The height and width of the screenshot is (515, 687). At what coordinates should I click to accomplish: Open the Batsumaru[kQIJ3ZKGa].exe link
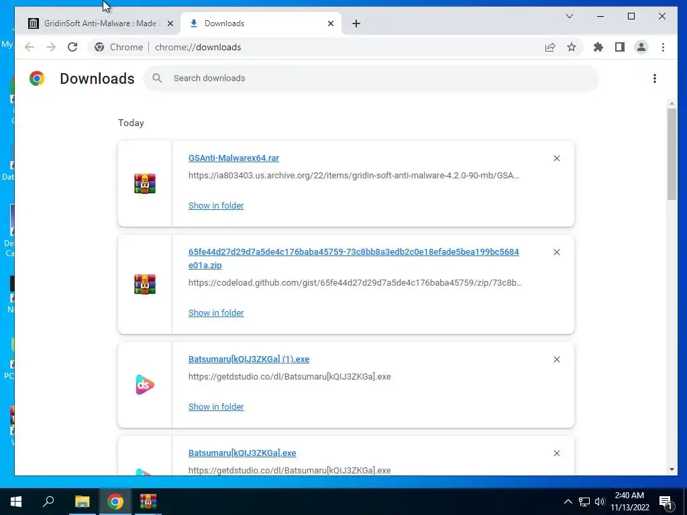pos(242,453)
